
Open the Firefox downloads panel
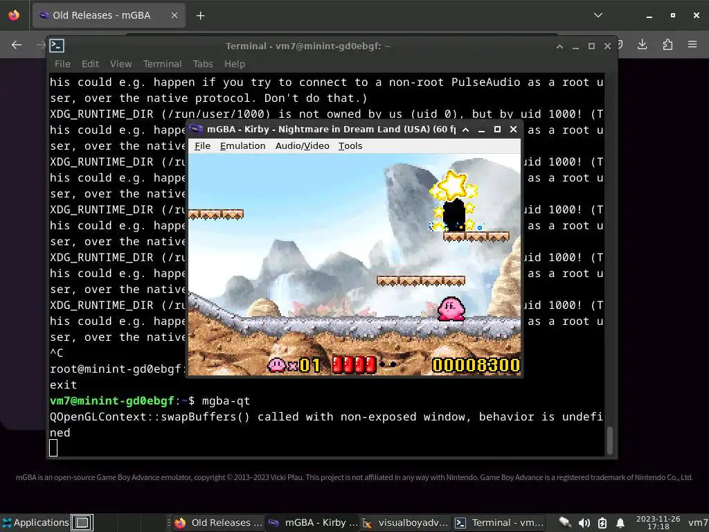coord(642,44)
